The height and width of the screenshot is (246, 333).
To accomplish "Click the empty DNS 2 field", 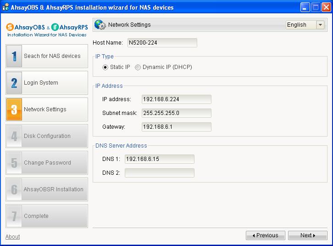I will [160, 173].
